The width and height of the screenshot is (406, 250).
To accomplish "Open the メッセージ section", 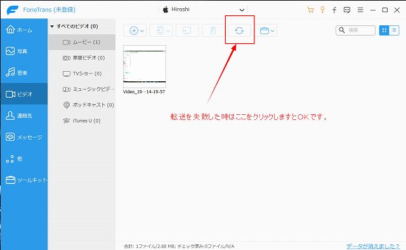I will coord(23,137).
